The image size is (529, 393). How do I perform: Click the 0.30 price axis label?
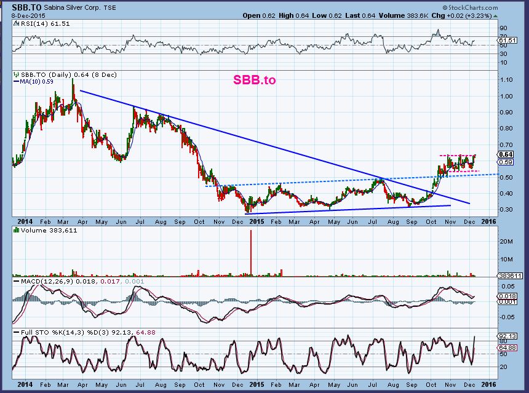[506, 210]
